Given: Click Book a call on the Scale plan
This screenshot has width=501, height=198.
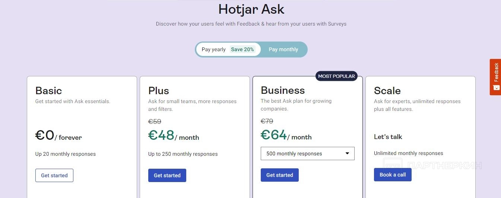Looking at the screenshot, I should 393,175.
